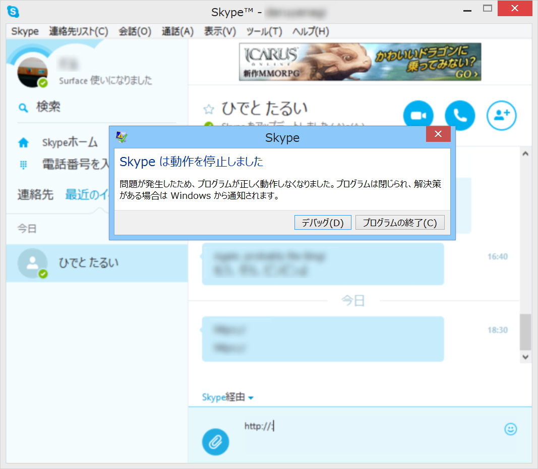Start a voice call using the phone icon
538x469 pixels.
[460, 115]
